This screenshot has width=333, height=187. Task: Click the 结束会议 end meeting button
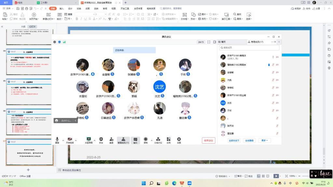208,140
